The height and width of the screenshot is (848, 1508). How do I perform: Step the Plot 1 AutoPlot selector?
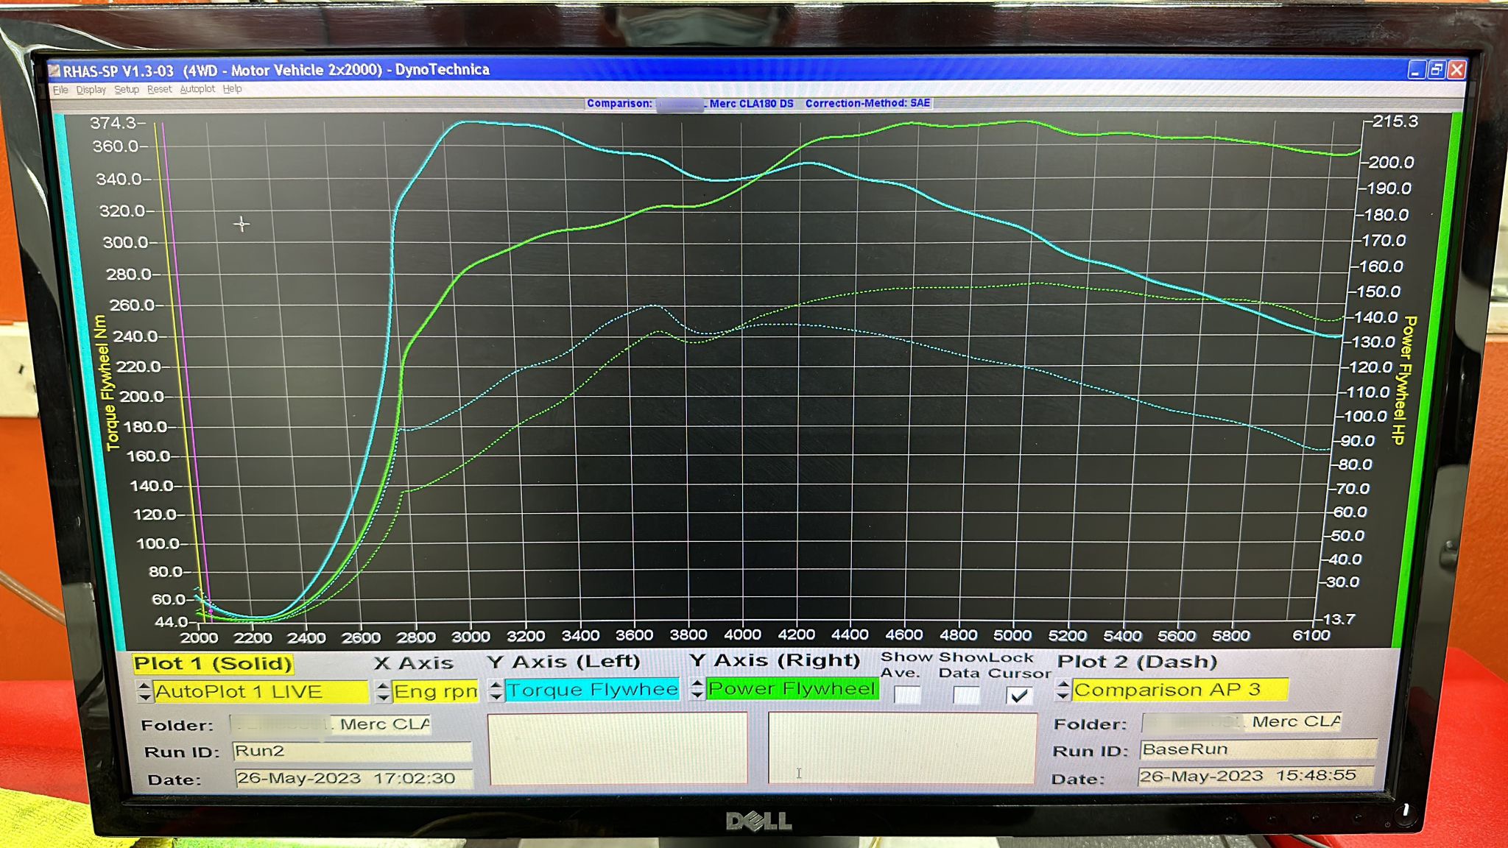[144, 692]
